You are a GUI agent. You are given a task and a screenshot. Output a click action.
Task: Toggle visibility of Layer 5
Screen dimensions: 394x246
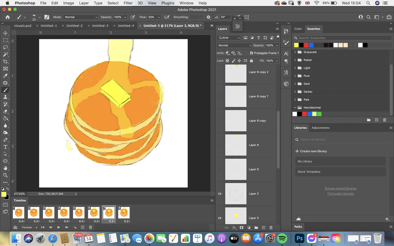point(220,218)
